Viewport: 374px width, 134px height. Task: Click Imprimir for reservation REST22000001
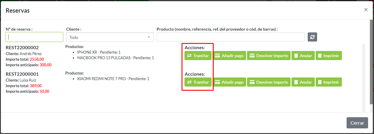[x=329, y=82]
